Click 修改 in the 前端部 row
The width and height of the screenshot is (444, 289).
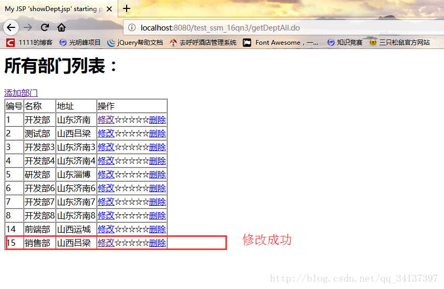coord(106,229)
